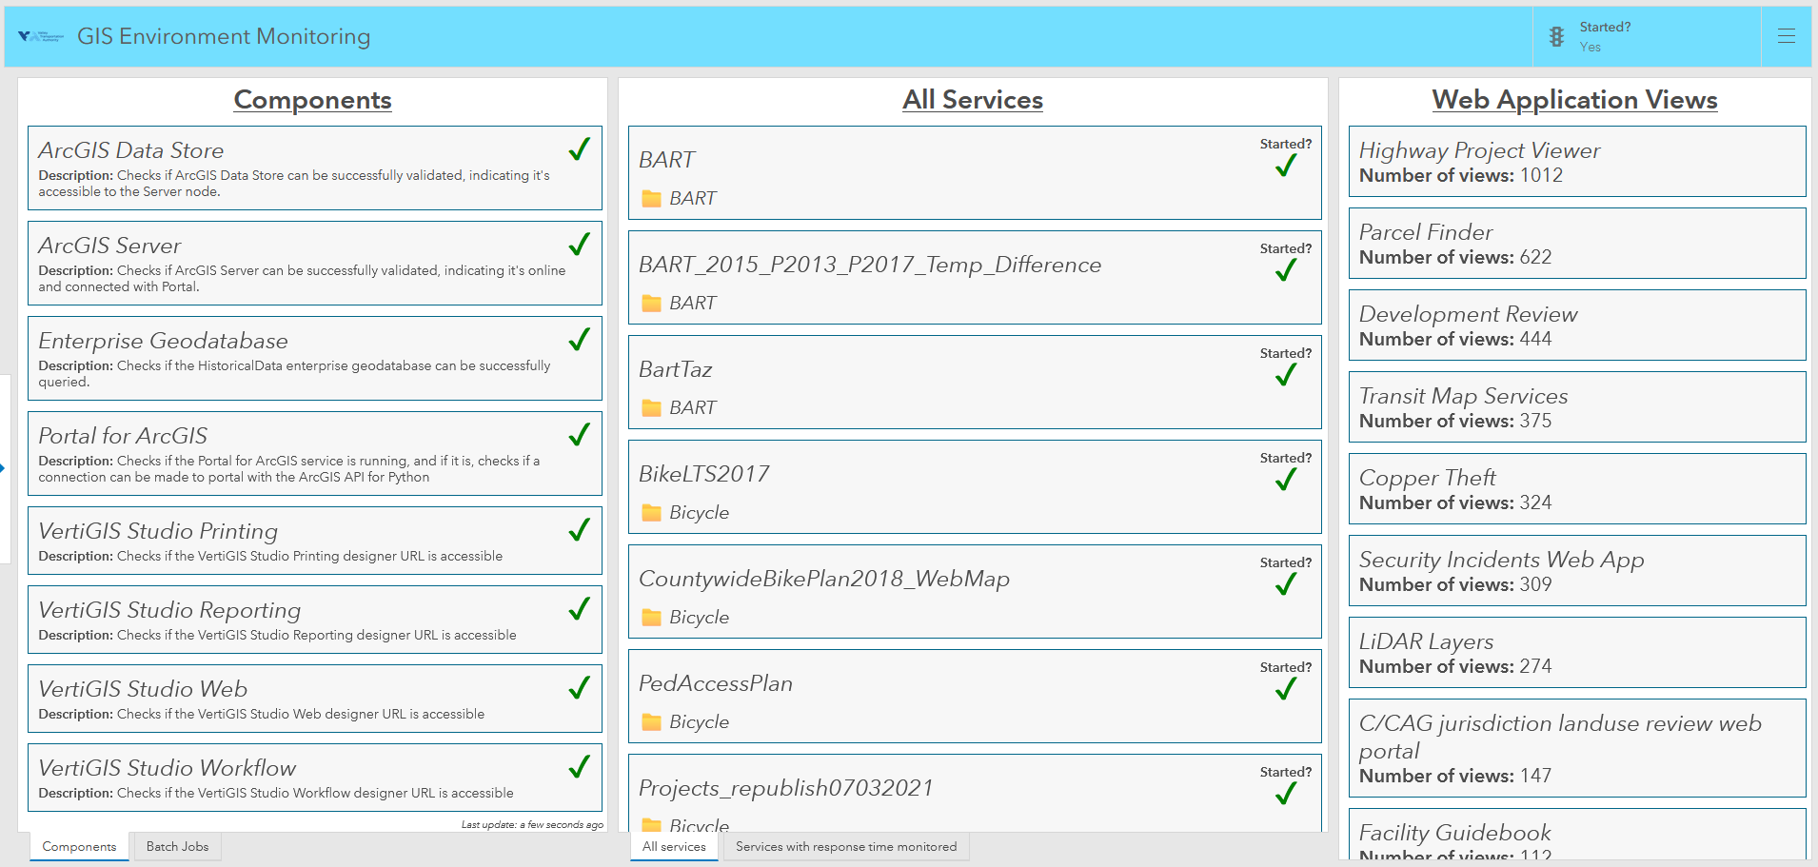Click the green checkmark for VertiGIS Studio Web
Image resolution: width=1818 pixels, height=867 pixels.
(x=579, y=688)
